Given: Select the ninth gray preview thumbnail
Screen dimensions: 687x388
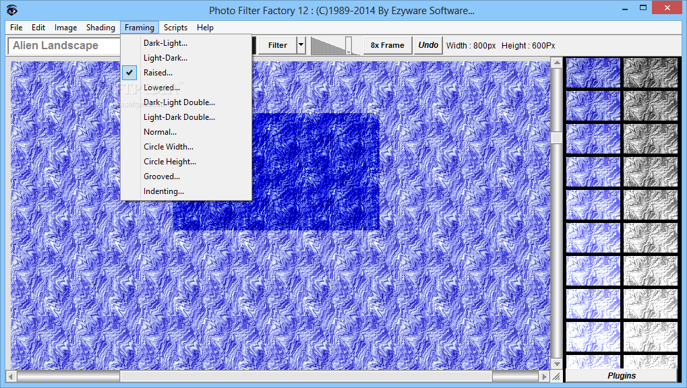Looking at the screenshot, I should pos(651,337).
